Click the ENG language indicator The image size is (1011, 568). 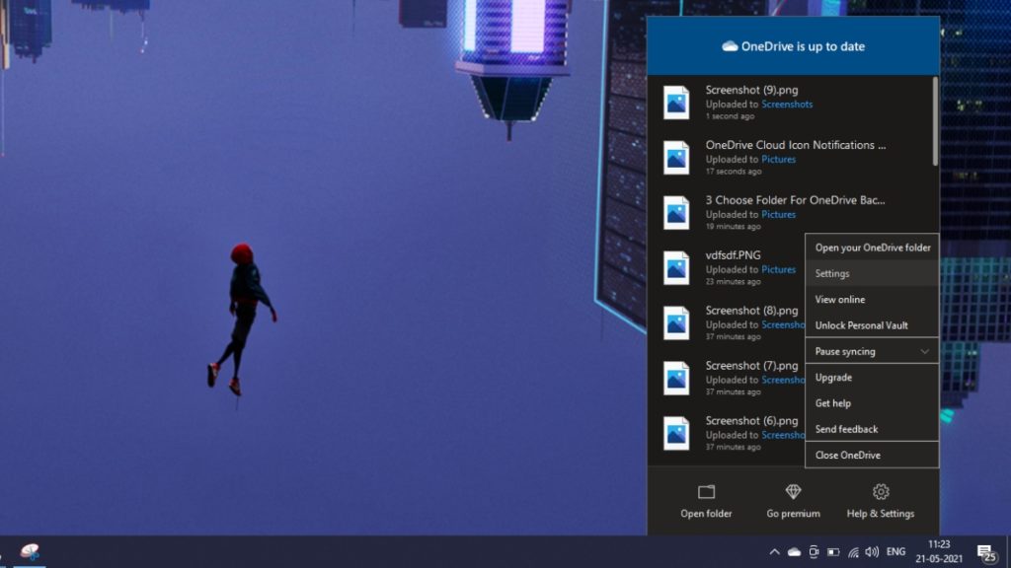(896, 552)
